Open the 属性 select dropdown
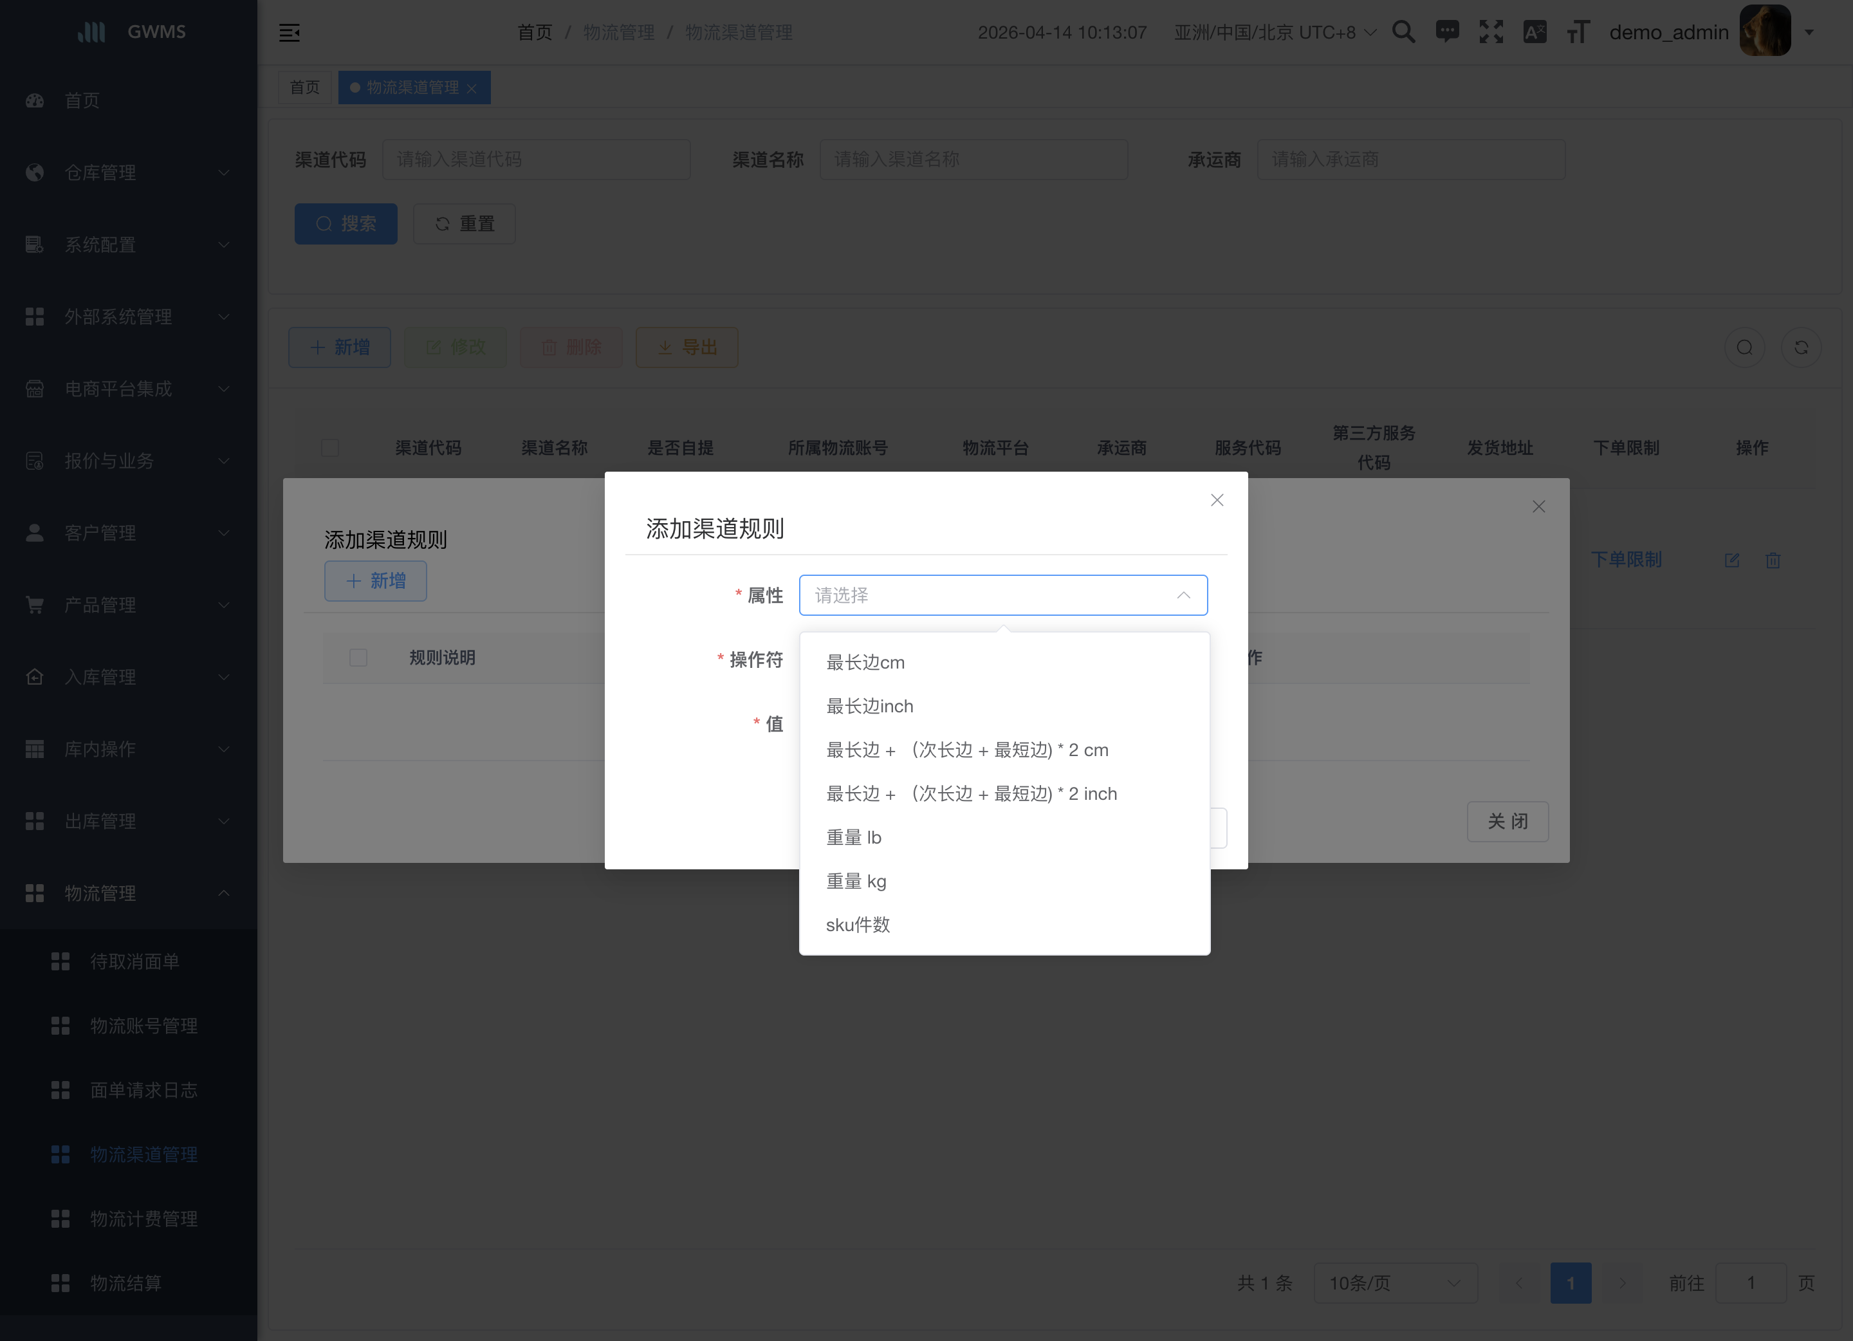The height and width of the screenshot is (1341, 1853). 1002,595
